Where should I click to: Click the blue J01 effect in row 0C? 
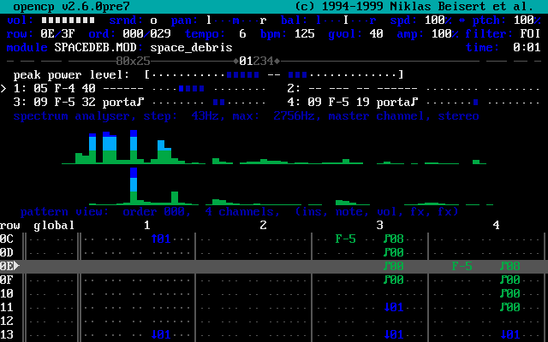[161, 239]
